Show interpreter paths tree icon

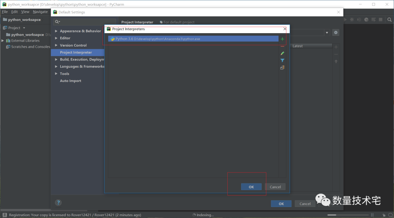coord(282,67)
